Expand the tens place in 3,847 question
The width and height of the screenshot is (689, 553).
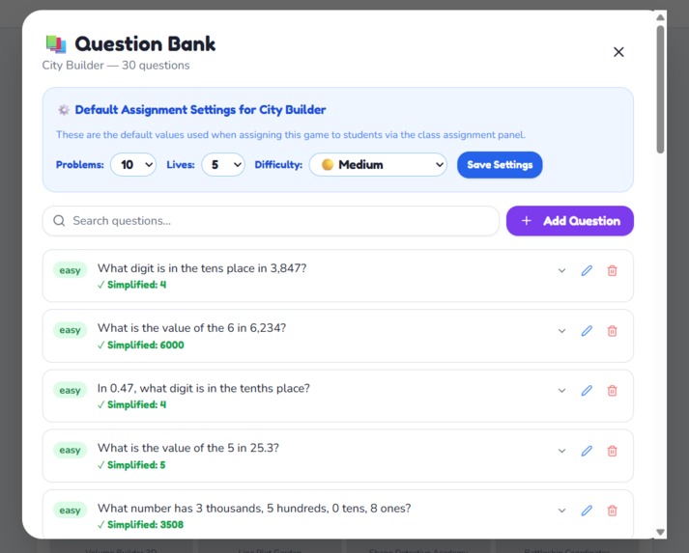click(561, 270)
